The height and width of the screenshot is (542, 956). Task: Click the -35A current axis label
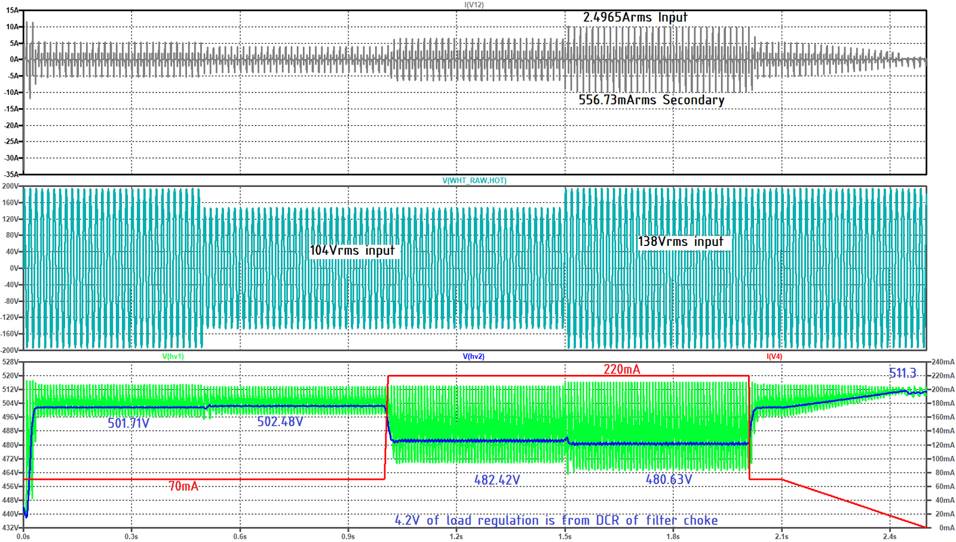[11, 174]
